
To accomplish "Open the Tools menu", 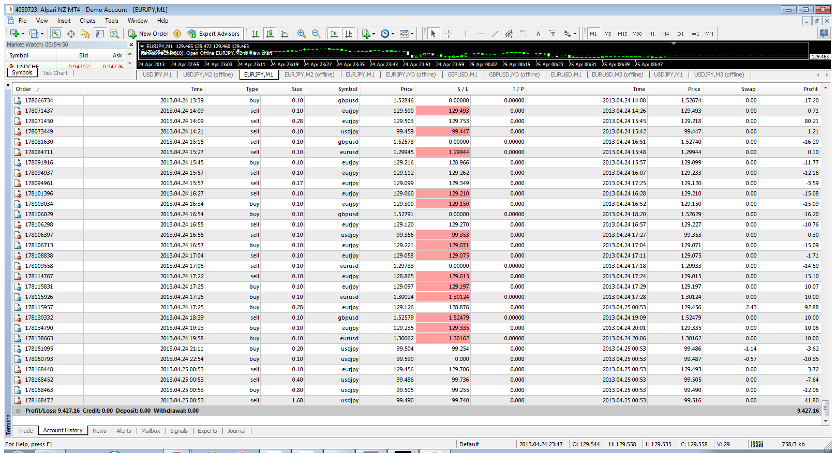I will (x=112, y=21).
